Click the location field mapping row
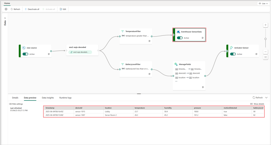The image size is (271, 145). coord(187,78)
